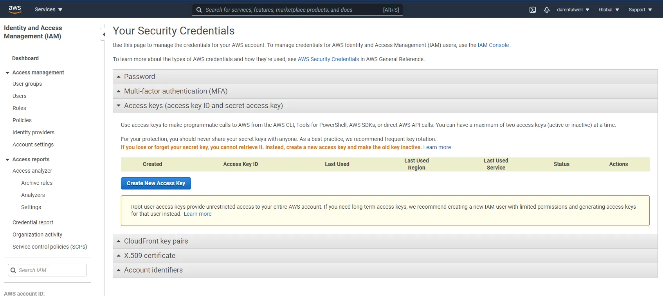
Task: Collapse the Access management tree group
Action: click(7, 73)
